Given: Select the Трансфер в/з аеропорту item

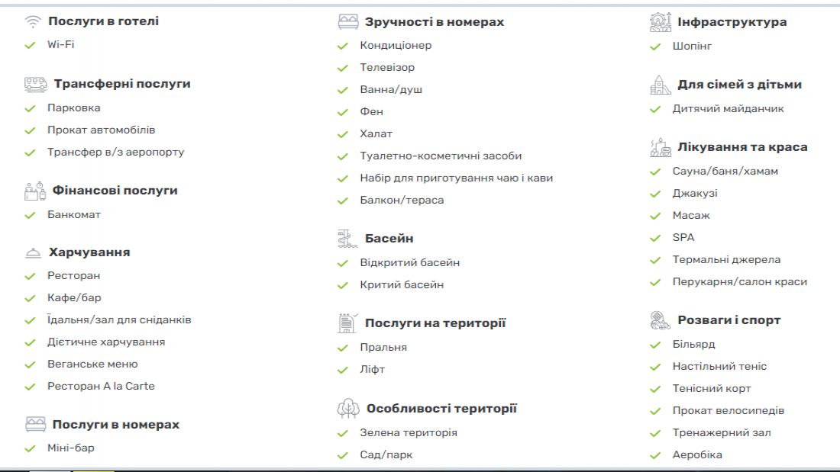Looking at the screenshot, I should click(x=116, y=152).
